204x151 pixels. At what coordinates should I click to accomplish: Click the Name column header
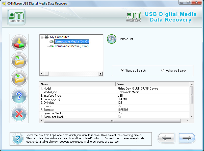click(78, 84)
